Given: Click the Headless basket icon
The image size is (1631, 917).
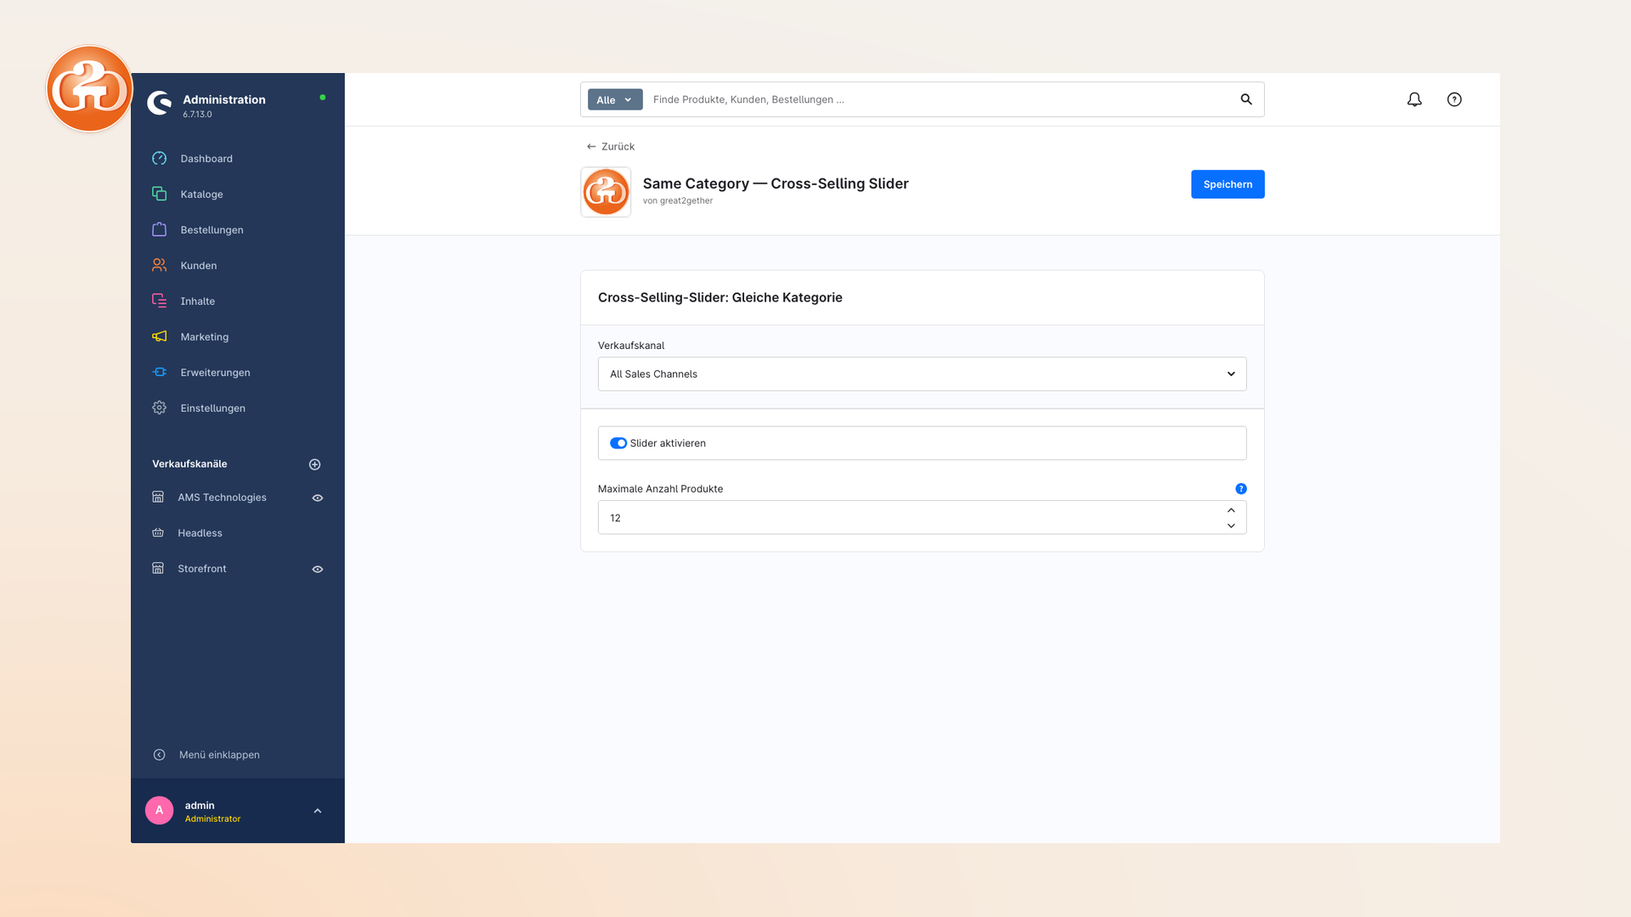Looking at the screenshot, I should pyautogui.click(x=158, y=533).
